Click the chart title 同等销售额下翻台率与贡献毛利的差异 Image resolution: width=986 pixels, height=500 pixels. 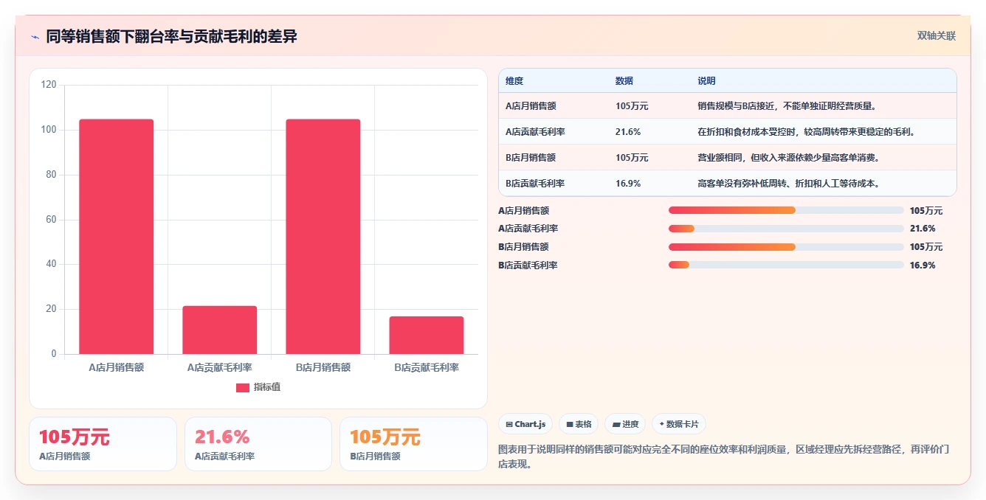(x=171, y=37)
